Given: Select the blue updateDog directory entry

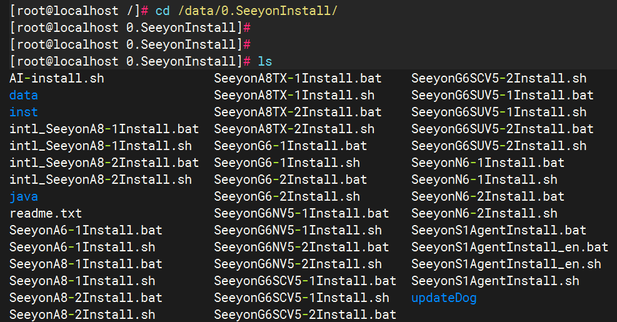Looking at the screenshot, I should tap(444, 298).
